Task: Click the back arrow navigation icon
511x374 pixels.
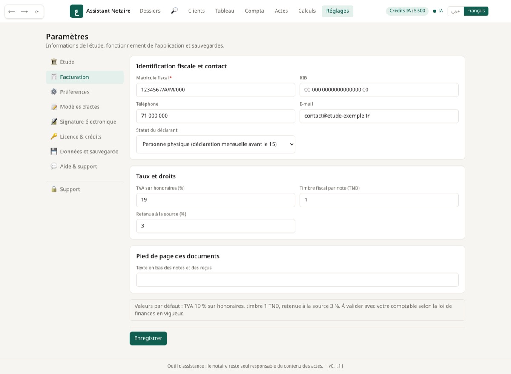Action: (11, 11)
